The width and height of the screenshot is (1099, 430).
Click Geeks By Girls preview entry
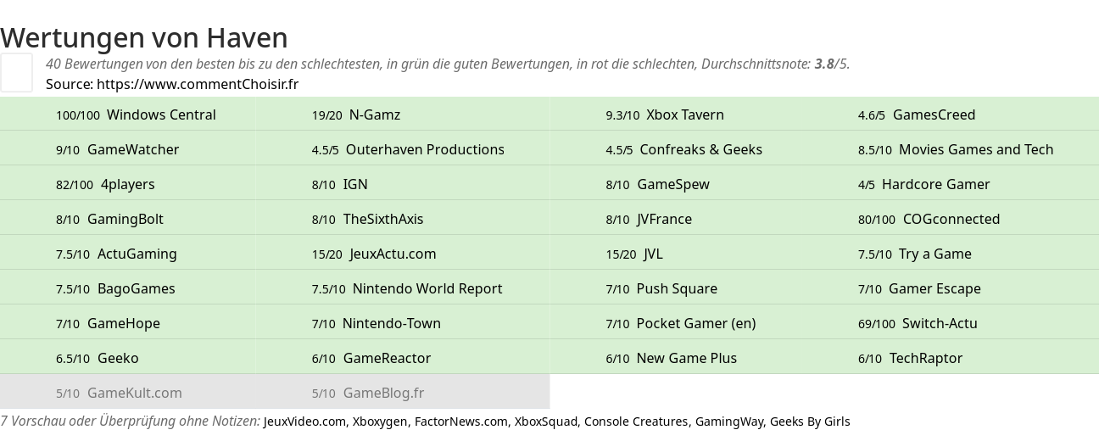[x=810, y=422]
